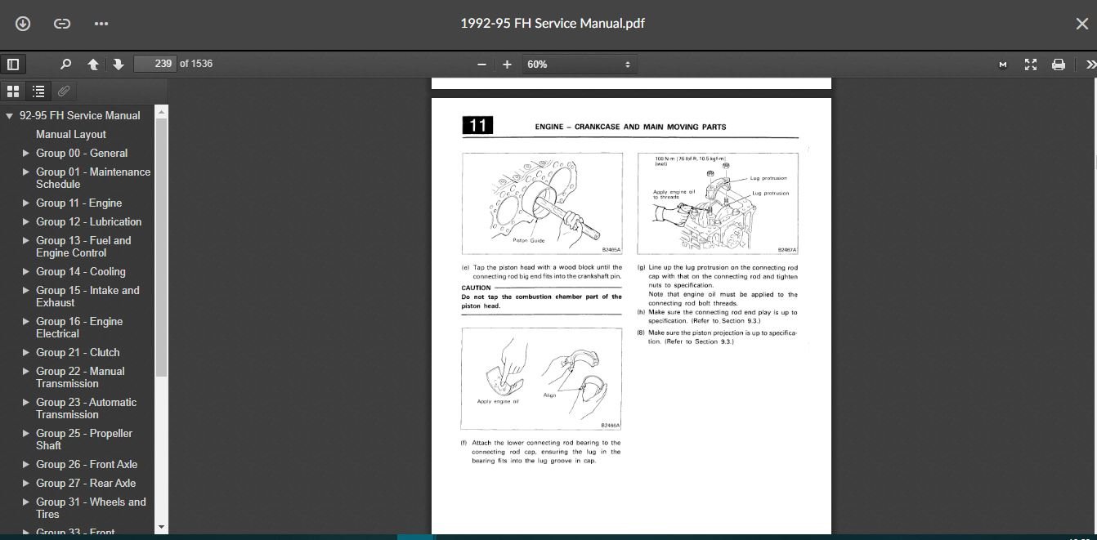The width and height of the screenshot is (1097, 540).
Task: Jump to Group 27 - Rear Axle
Action: pos(86,483)
